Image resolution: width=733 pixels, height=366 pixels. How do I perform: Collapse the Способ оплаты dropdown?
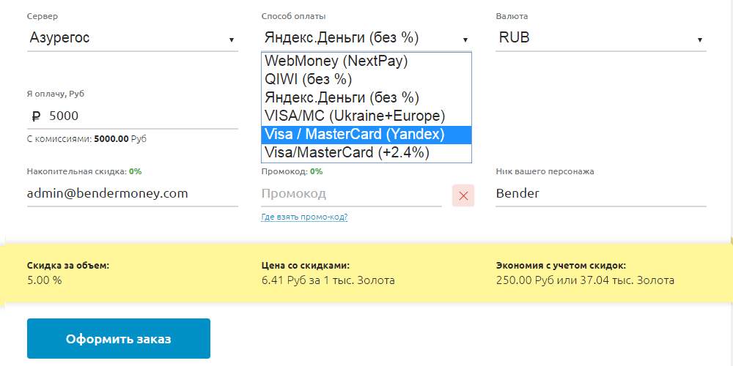click(465, 40)
